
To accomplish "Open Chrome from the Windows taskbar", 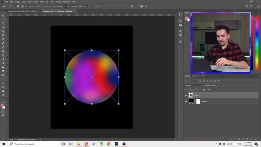I will (109, 144).
